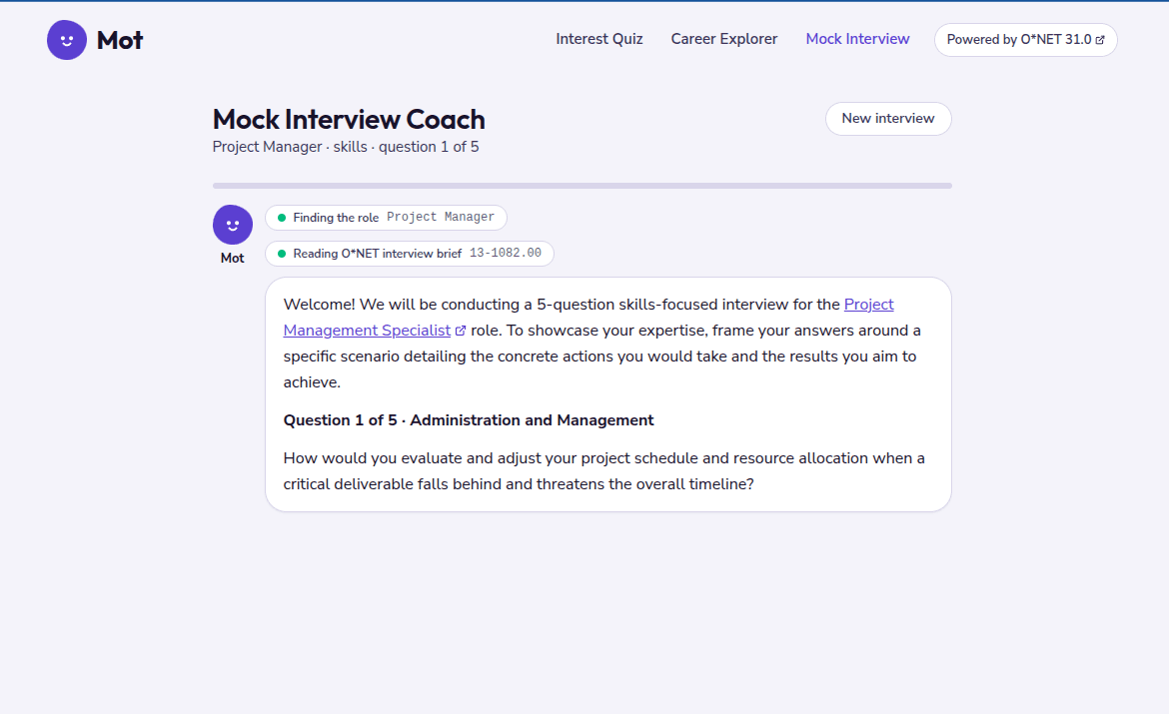Click the Finding the role status chip

[387, 218]
